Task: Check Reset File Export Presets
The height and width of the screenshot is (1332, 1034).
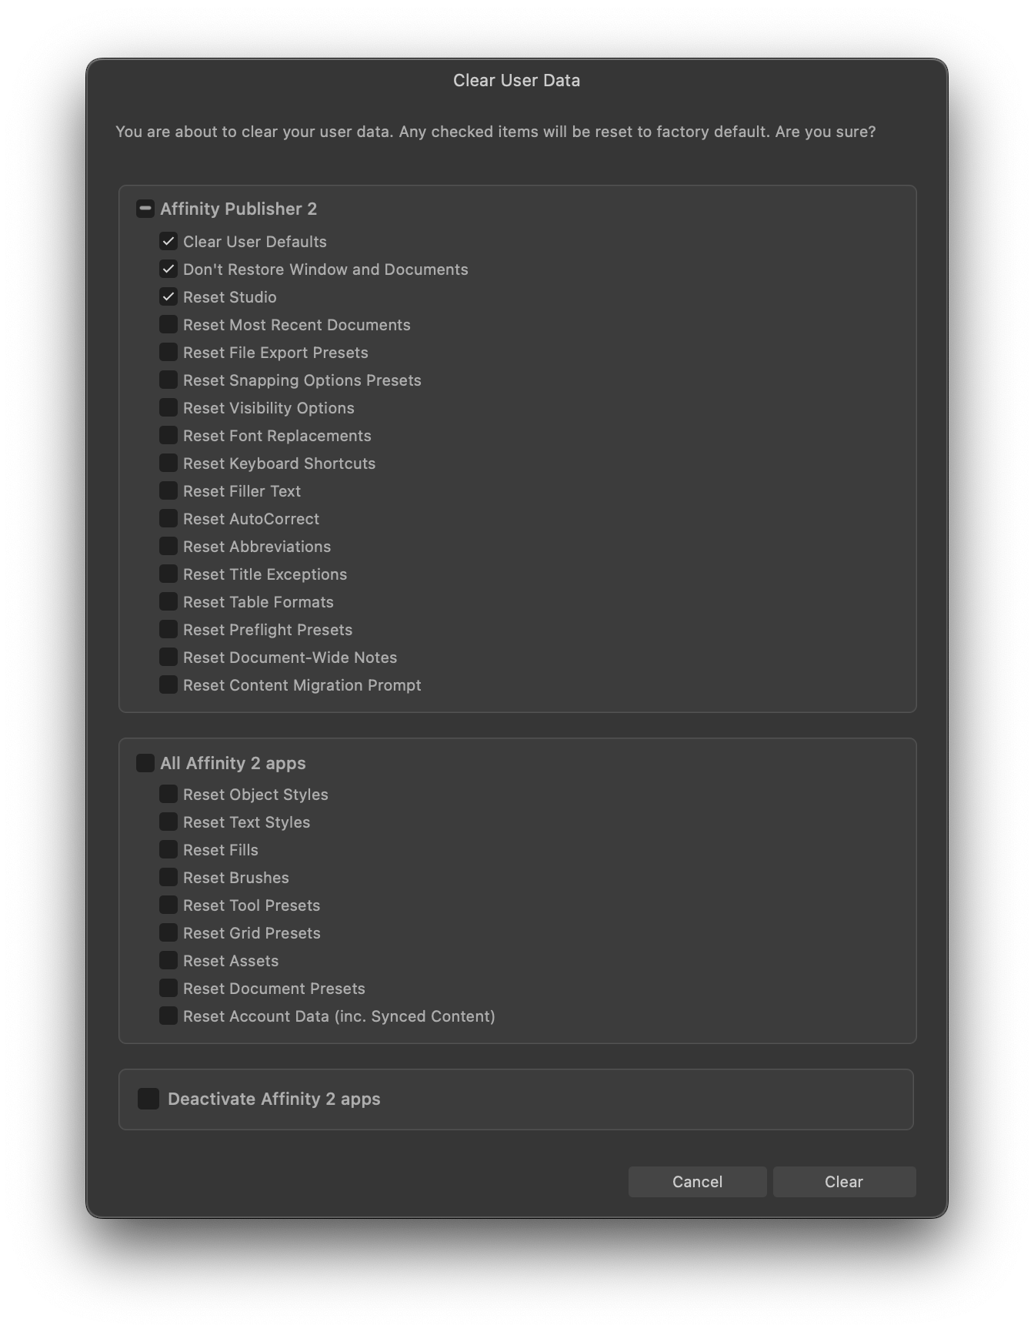Action: 168,353
